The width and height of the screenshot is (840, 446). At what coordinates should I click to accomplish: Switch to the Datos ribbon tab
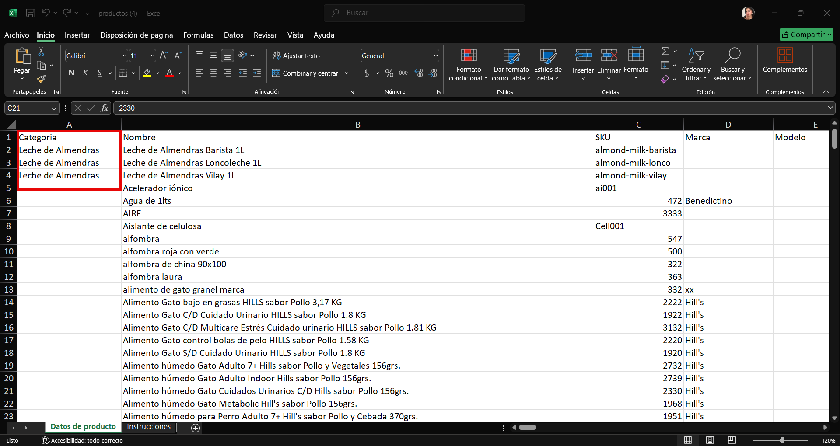233,35
